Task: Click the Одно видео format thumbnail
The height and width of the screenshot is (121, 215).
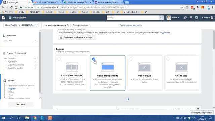Action: click(145, 67)
